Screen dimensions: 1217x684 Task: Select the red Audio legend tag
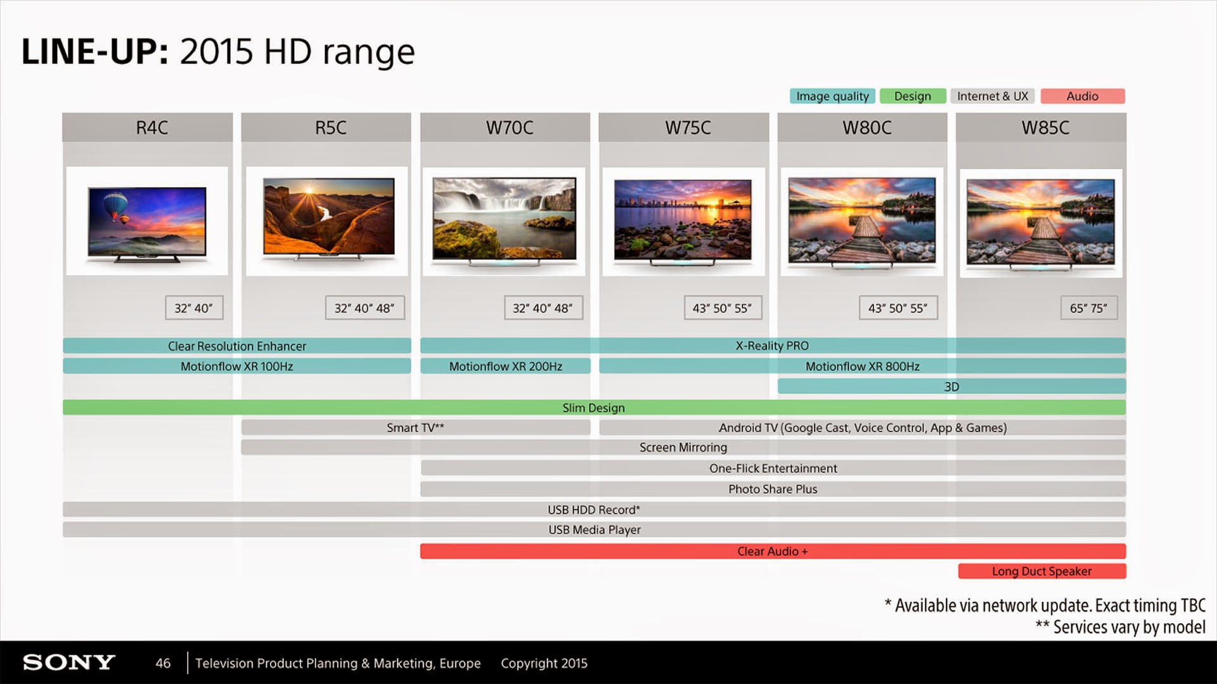click(1082, 96)
